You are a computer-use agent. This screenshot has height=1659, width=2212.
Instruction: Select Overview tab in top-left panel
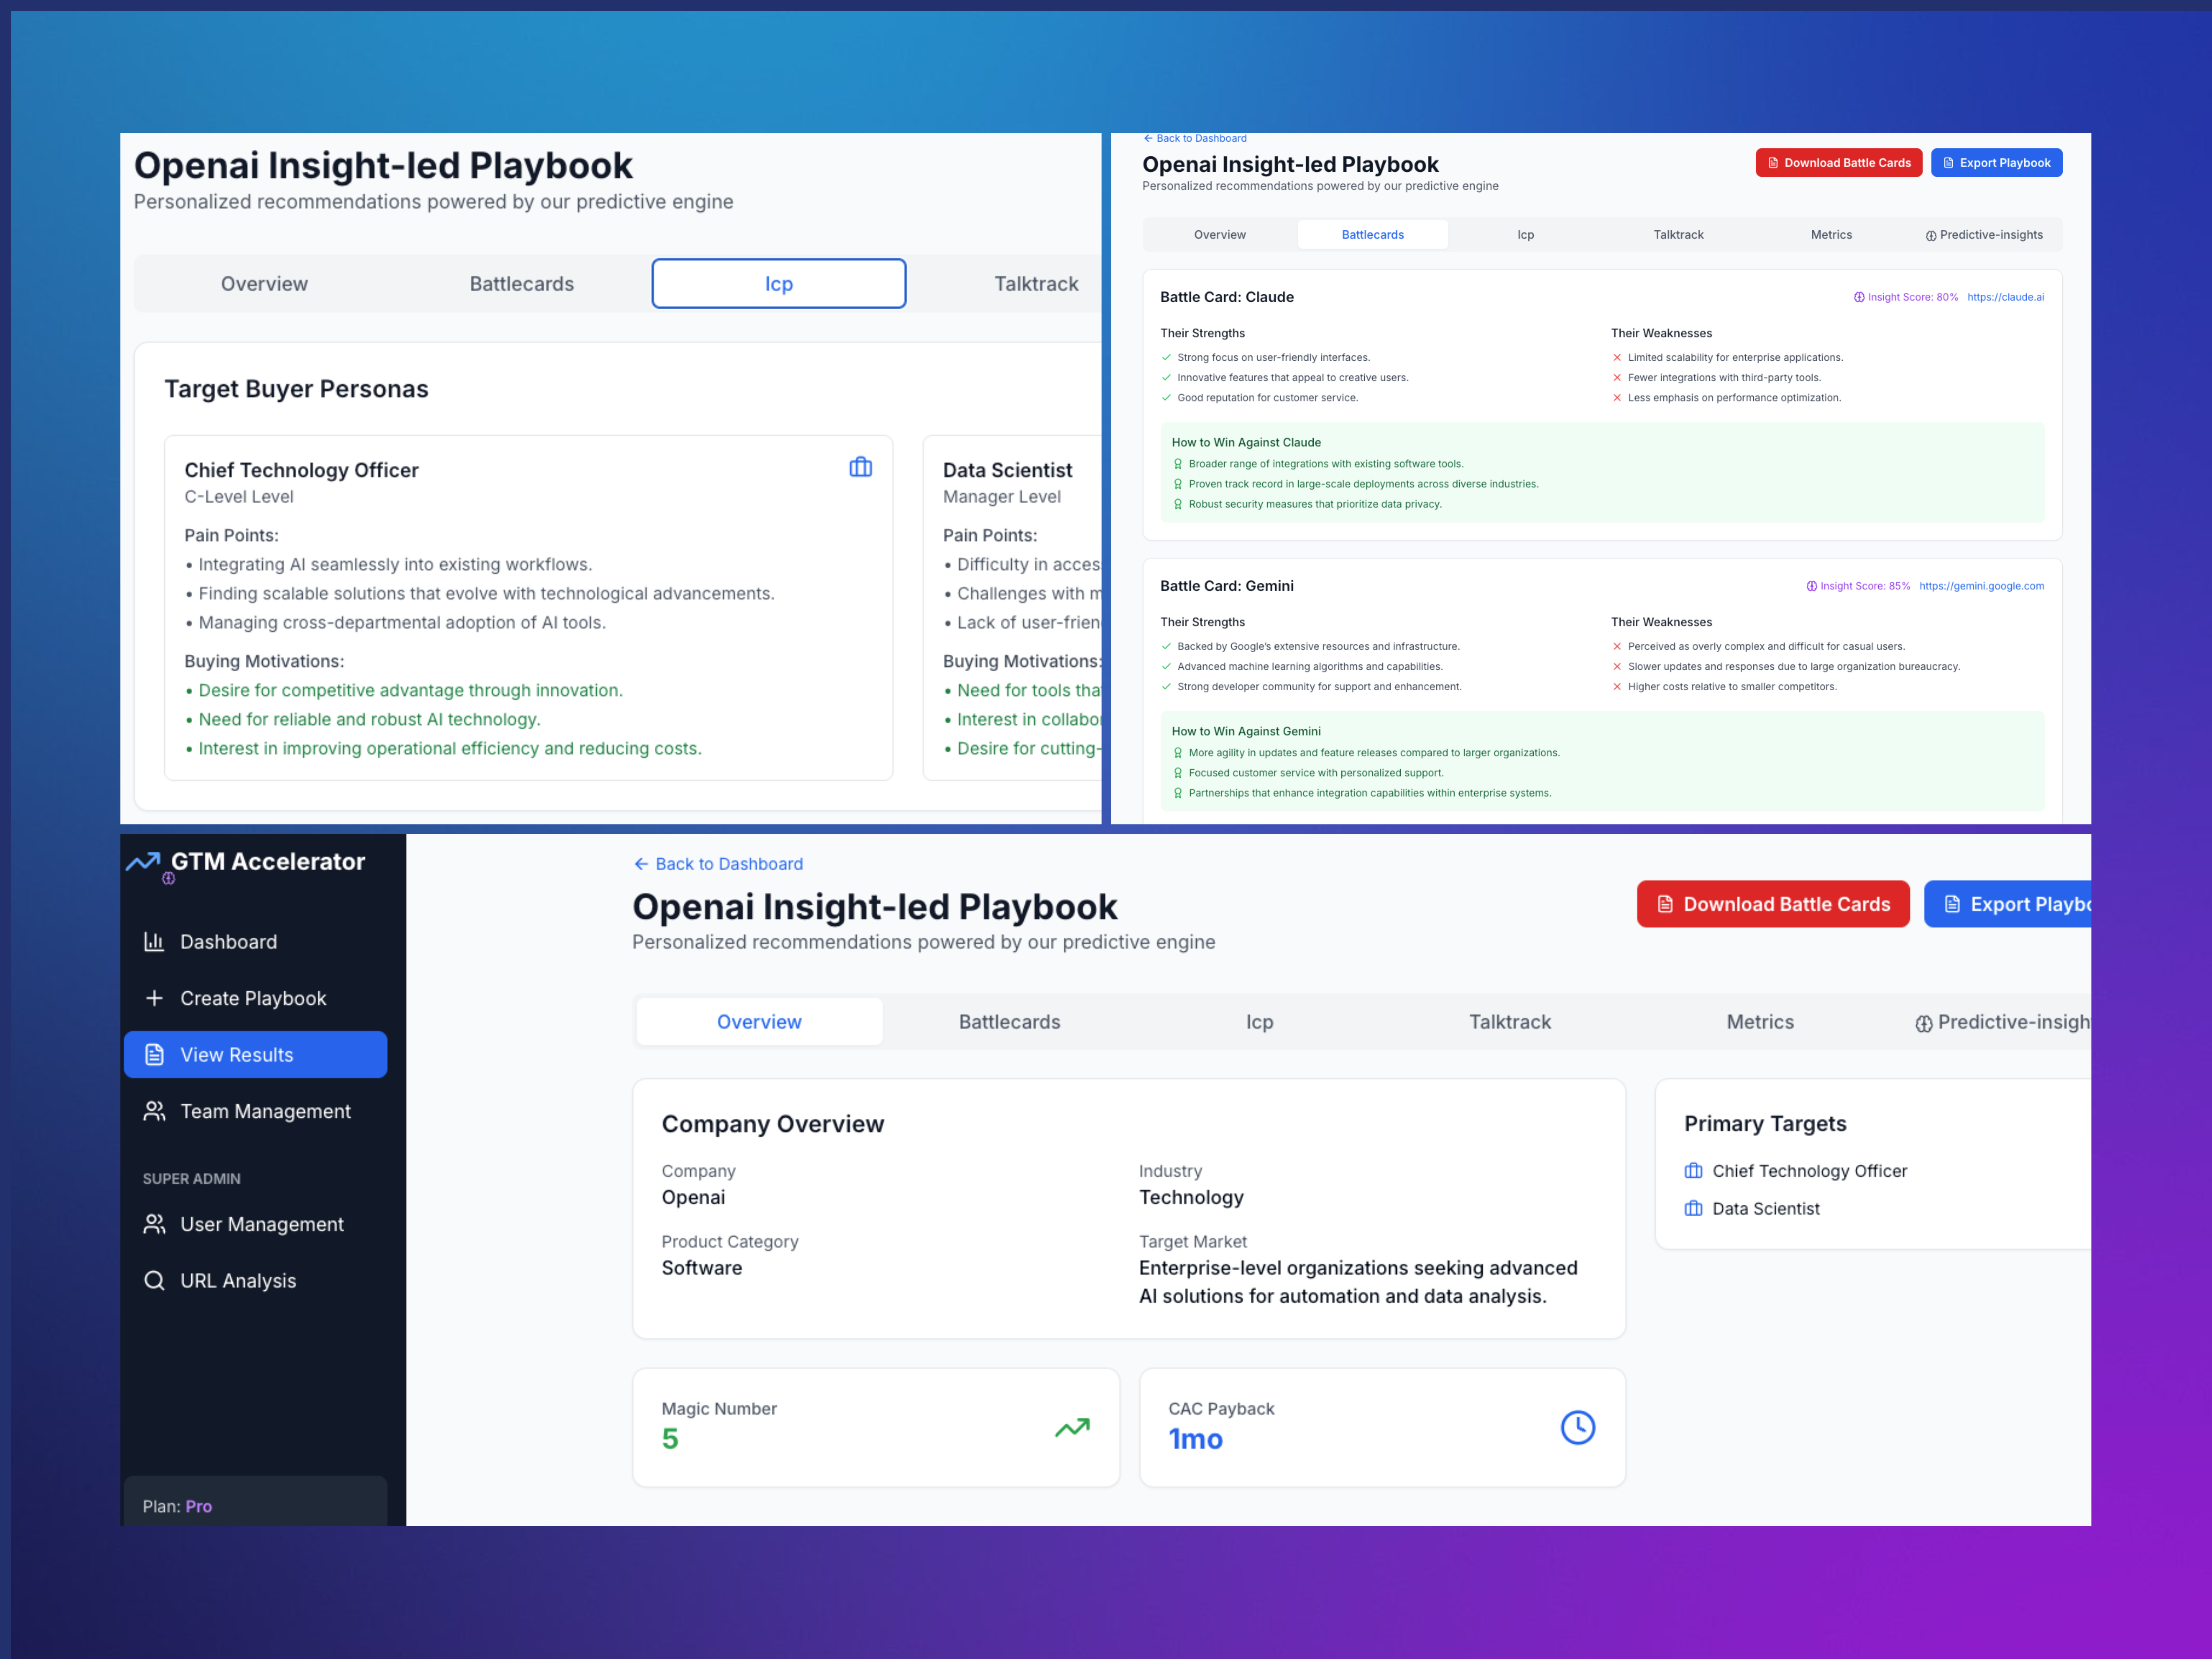click(x=264, y=284)
